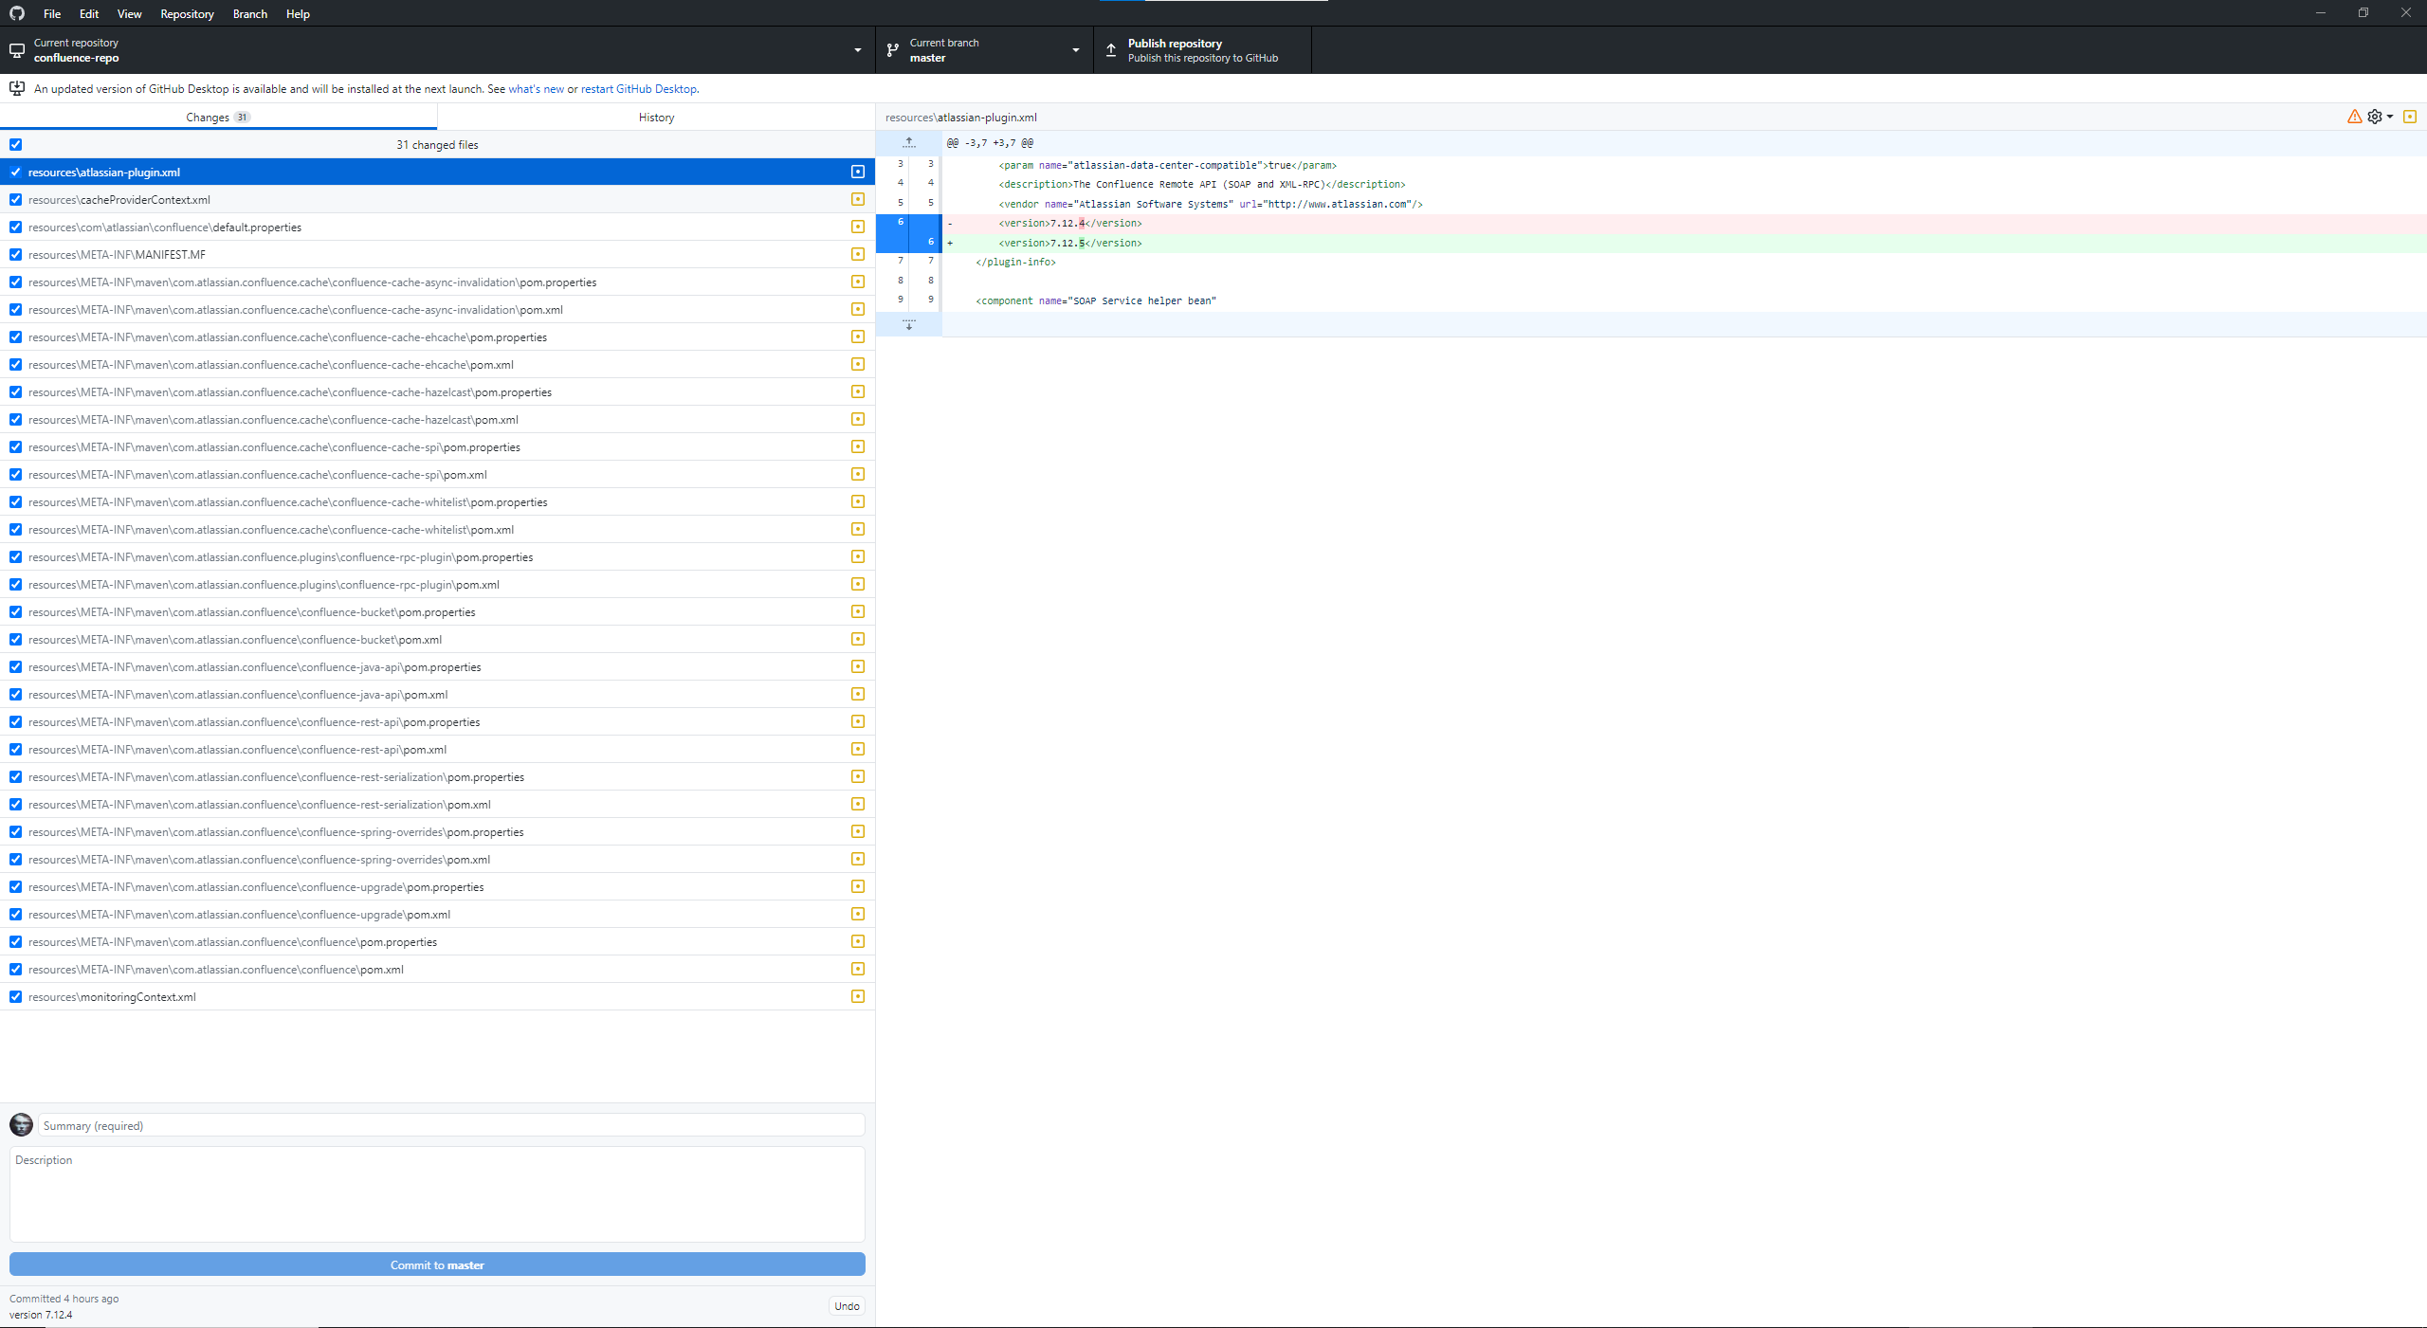Click modified icon for confluence-rest-serialization pom.xml

click(x=858, y=804)
